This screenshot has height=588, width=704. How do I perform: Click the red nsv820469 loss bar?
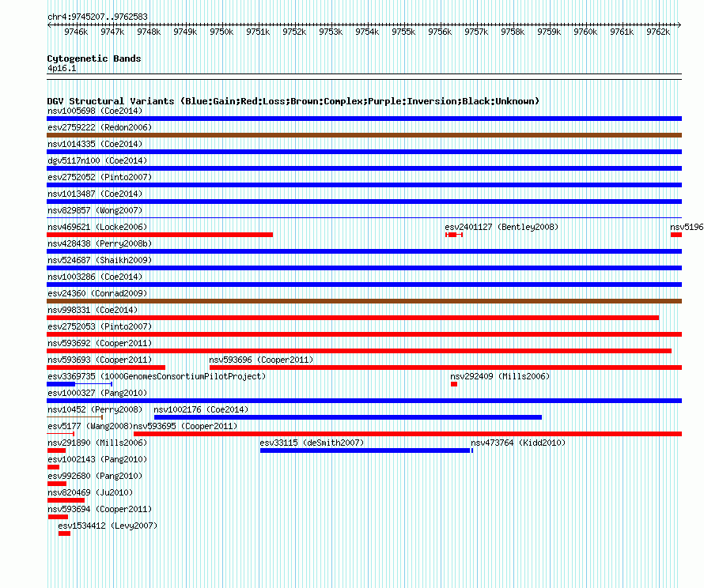pyautogui.click(x=66, y=500)
